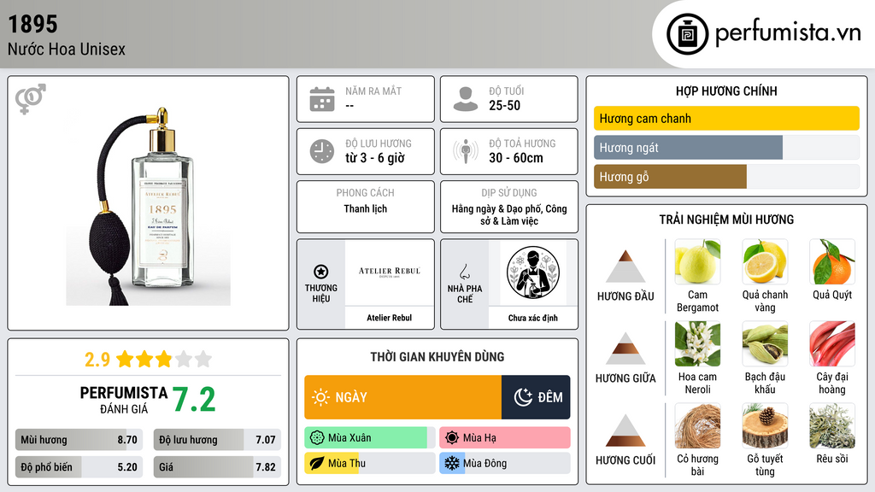Click the 1895 title heading

33,24
